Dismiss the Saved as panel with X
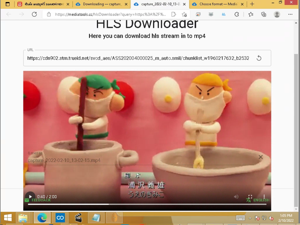Screen dimensions: 300x225 coord(260,157)
